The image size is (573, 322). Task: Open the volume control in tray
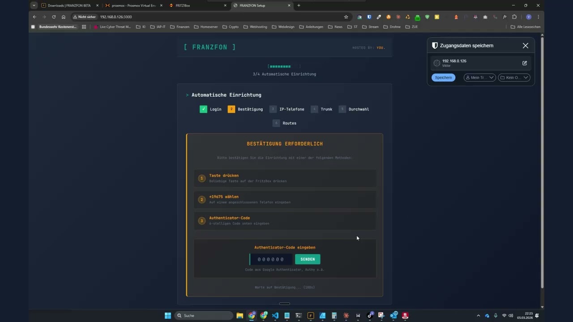pos(511,315)
